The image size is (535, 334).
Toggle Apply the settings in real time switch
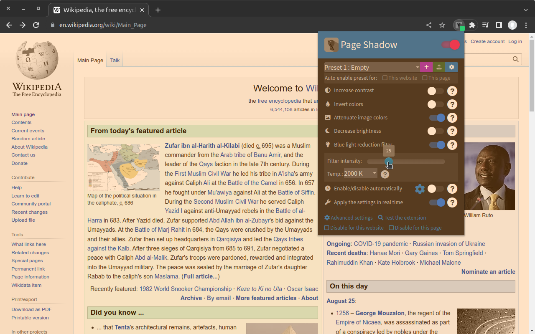click(437, 203)
